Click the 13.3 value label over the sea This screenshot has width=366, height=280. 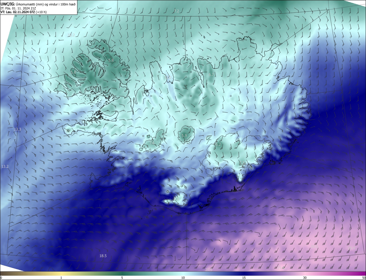click(17, 129)
